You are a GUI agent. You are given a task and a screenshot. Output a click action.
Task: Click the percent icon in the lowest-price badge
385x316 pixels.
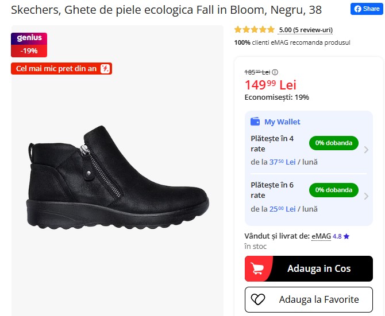point(105,69)
